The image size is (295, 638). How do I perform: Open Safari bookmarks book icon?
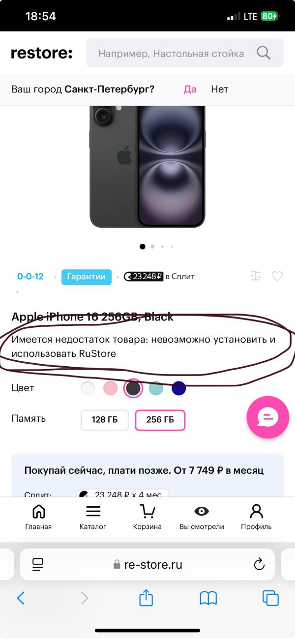pyautogui.click(x=208, y=598)
